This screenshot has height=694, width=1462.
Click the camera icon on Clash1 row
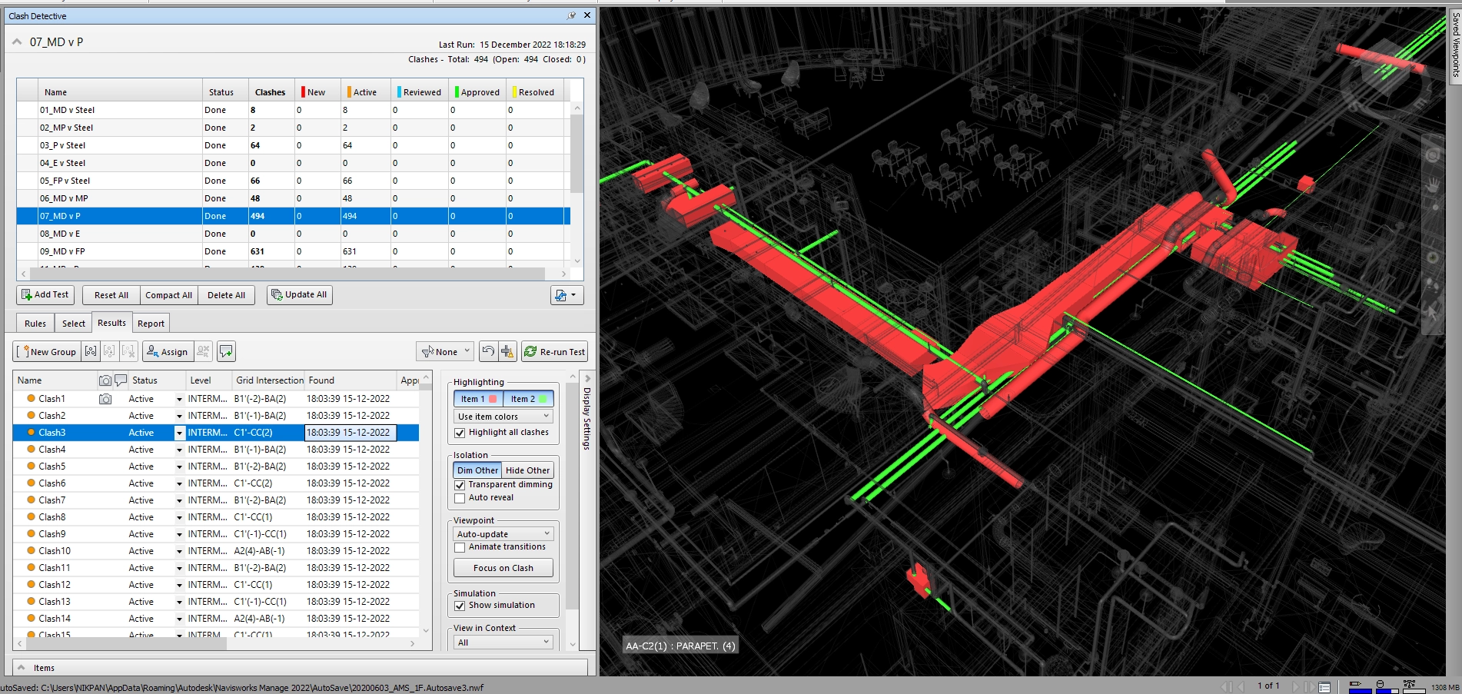point(105,399)
